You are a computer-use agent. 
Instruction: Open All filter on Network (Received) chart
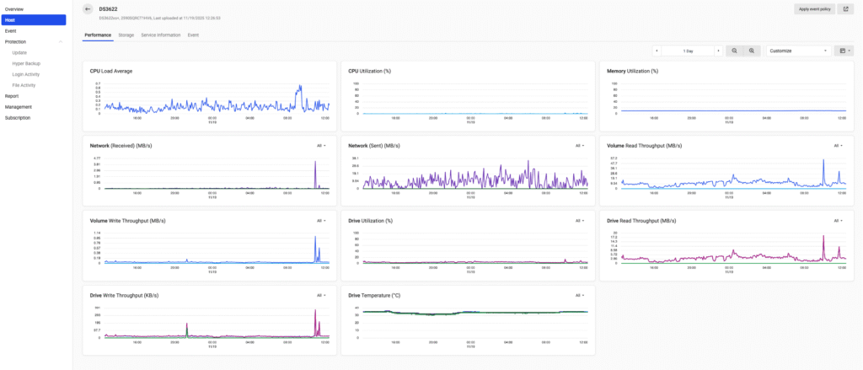coord(321,146)
